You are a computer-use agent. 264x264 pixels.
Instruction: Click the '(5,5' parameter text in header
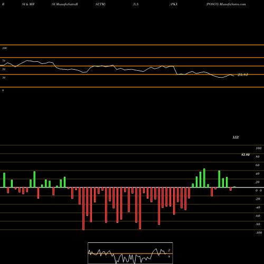pos(136,4)
